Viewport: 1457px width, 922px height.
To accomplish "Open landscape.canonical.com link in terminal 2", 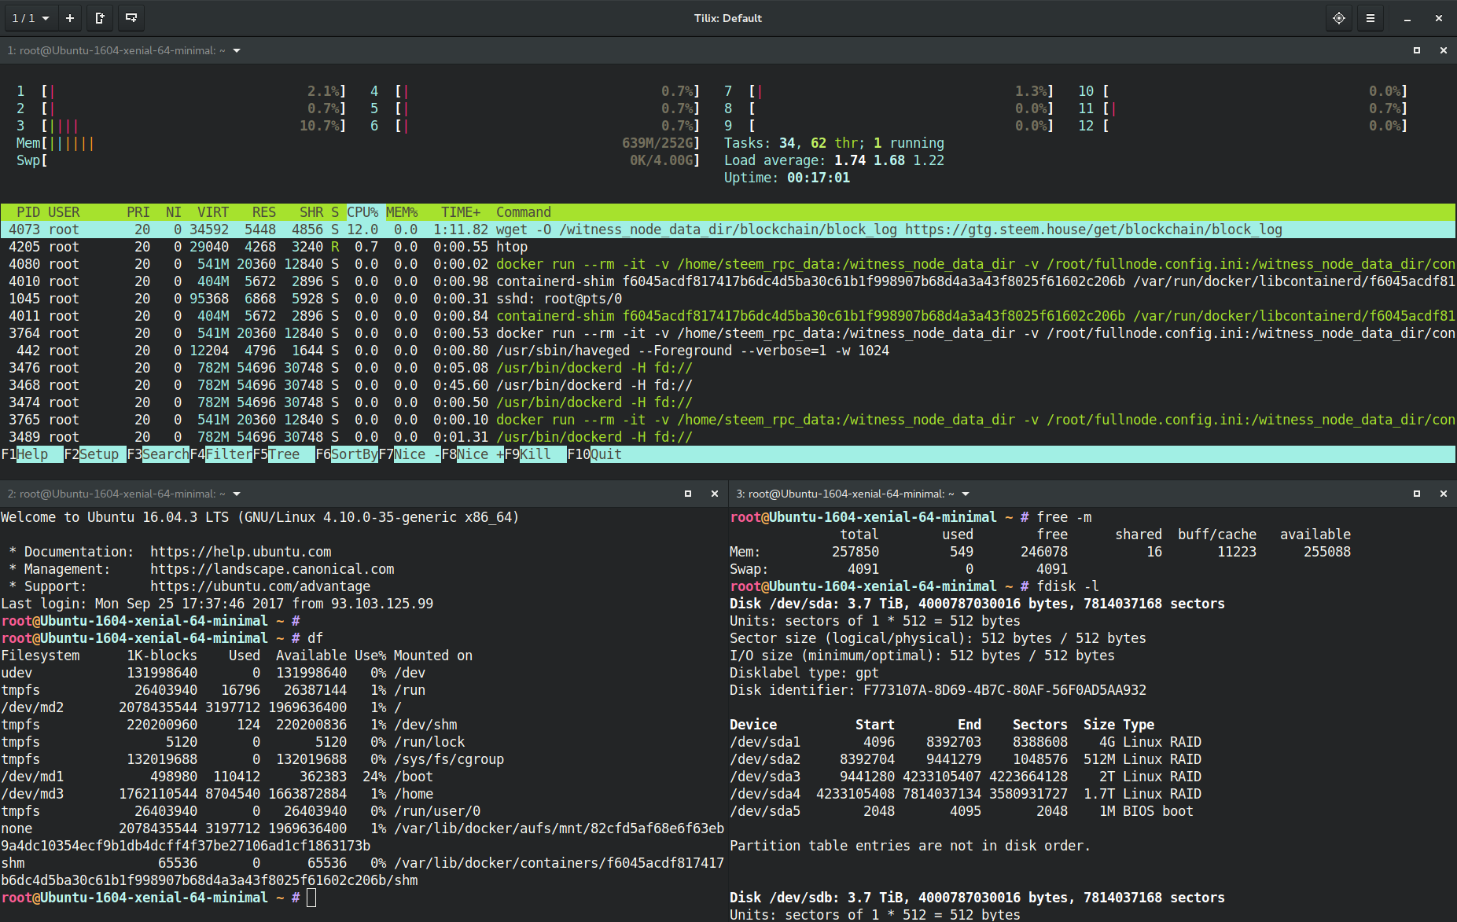I will tap(272, 569).
